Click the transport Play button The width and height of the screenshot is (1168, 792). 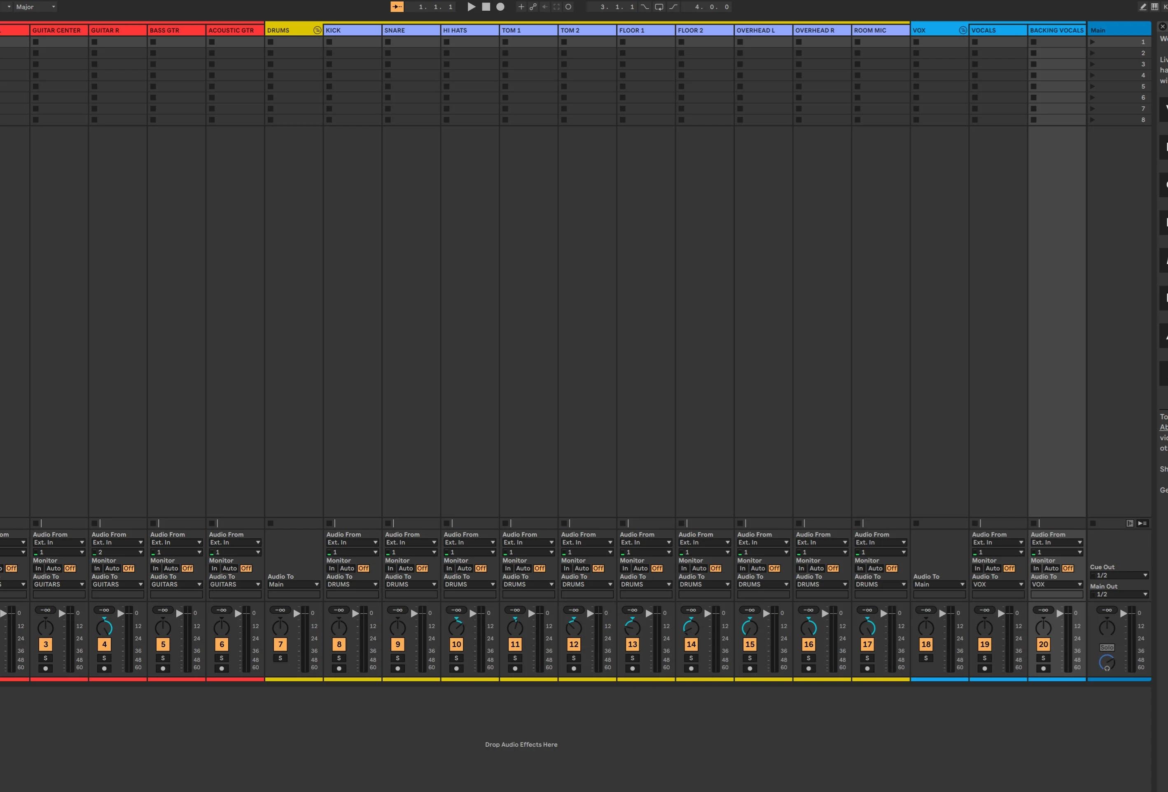point(471,7)
